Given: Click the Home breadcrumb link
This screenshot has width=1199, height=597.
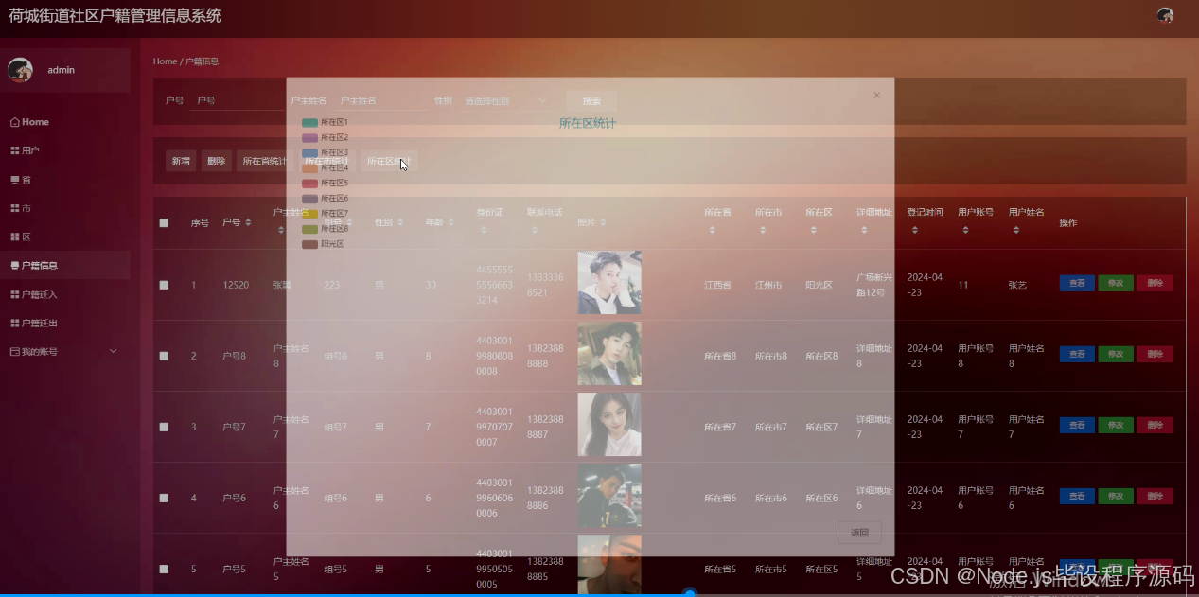Looking at the screenshot, I should pos(165,61).
